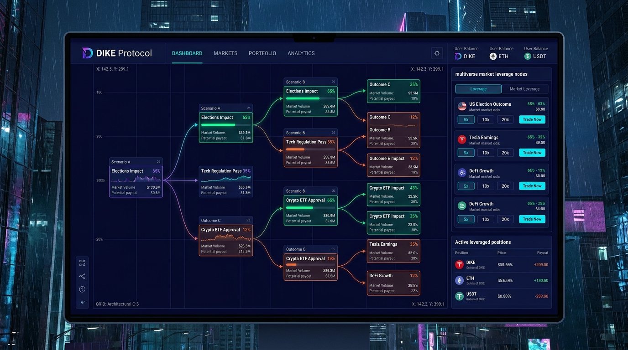The height and width of the screenshot is (350, 628).
Task: Click the line chart icon in canvas toolbar
Action: (82, 302)
